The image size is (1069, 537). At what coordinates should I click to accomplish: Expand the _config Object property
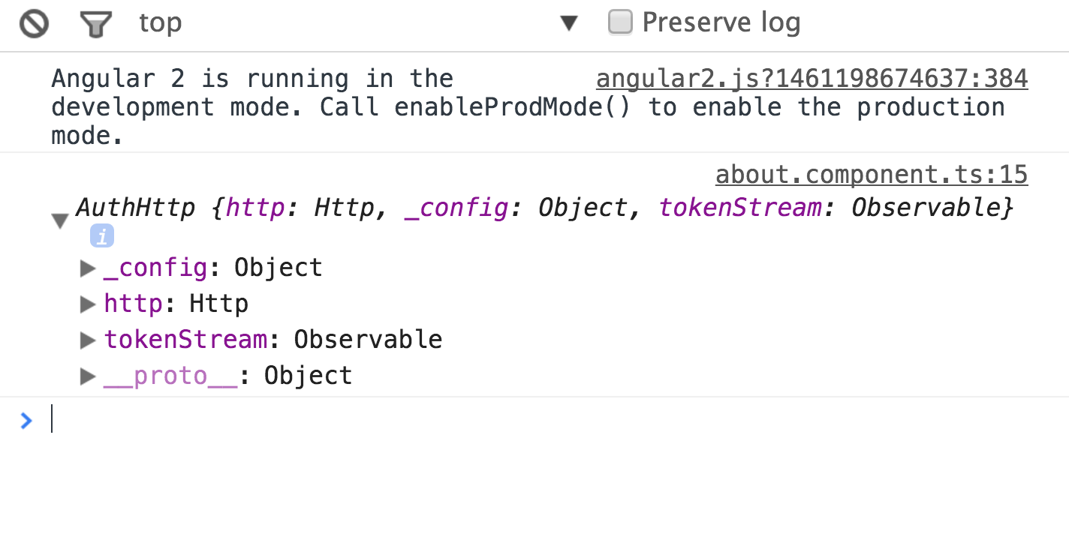coord(88,268)
